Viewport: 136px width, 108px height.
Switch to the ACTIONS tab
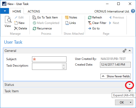[34, 11]
